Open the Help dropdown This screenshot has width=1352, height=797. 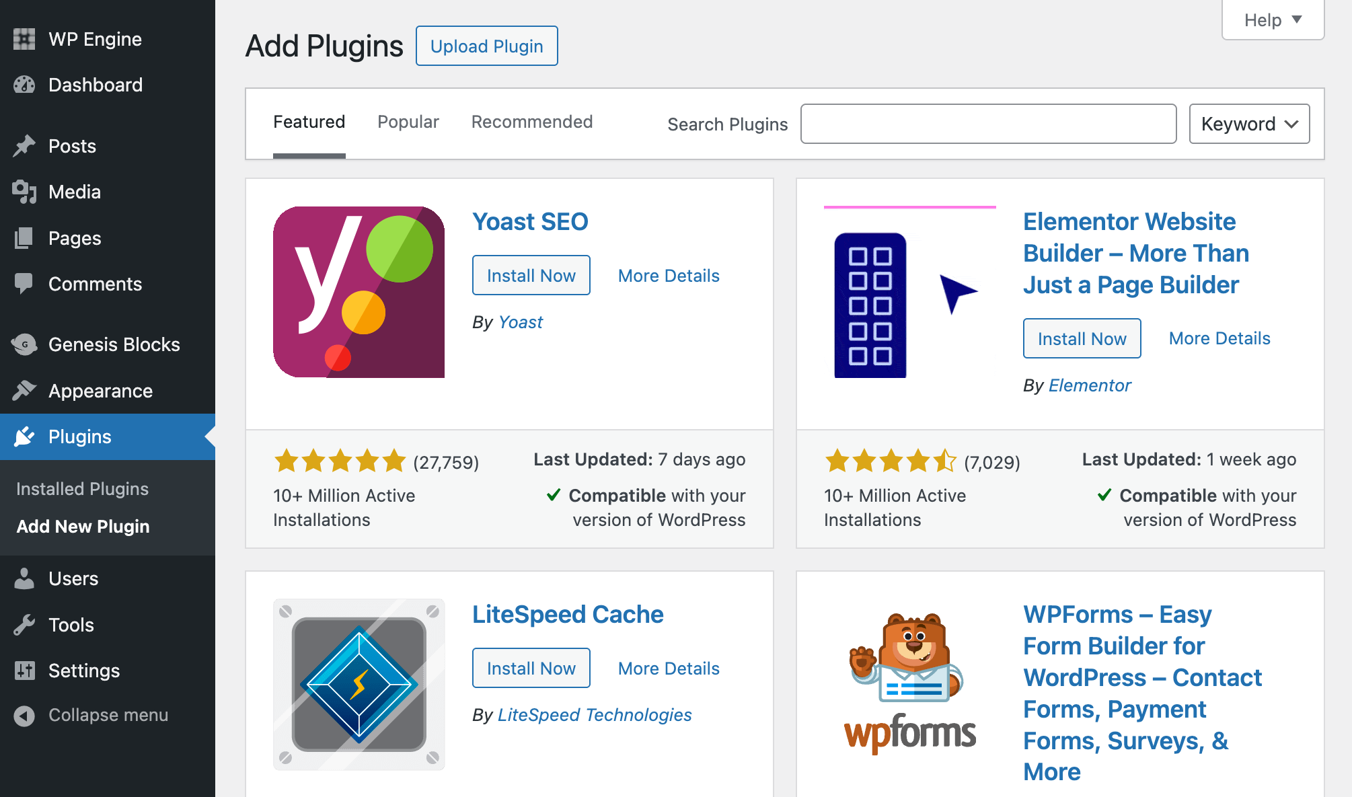tap(1271, 20)
